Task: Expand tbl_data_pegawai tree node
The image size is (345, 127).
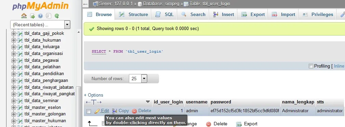Action: coord(14,60)
